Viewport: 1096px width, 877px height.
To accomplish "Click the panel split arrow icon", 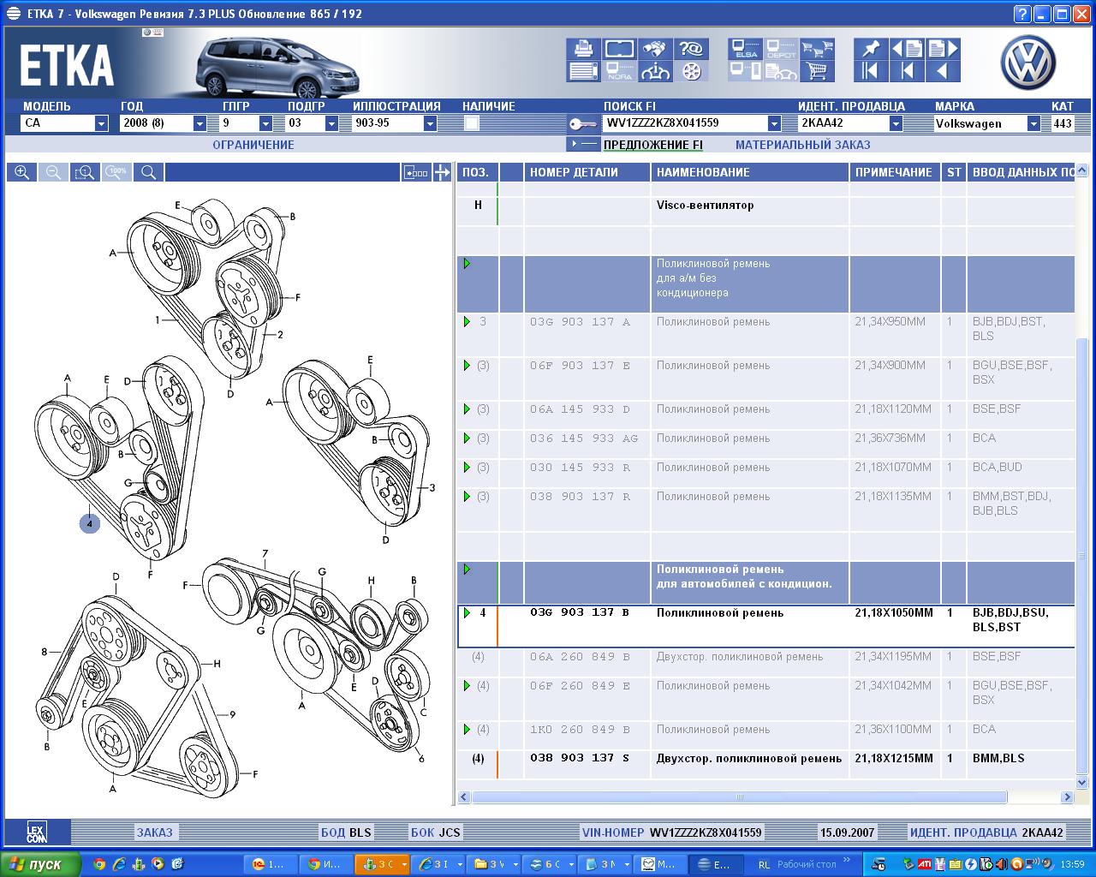I will [442, 172].
